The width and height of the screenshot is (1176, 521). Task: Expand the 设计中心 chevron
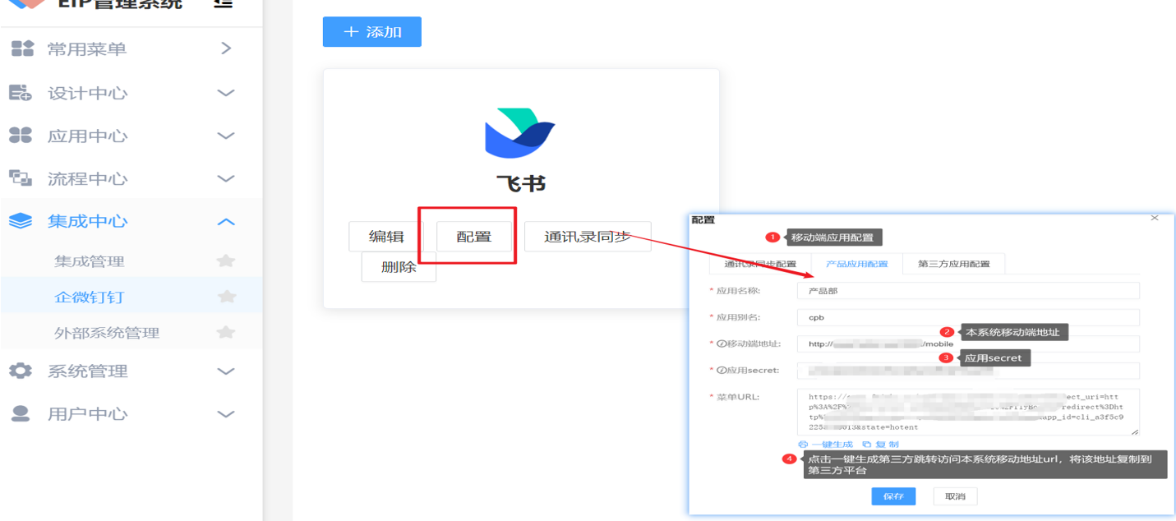[x=226, y=93]
